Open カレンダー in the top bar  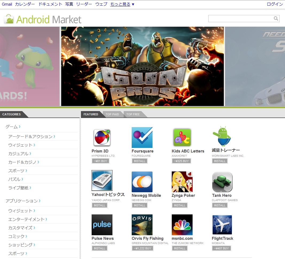pos(25,4)
